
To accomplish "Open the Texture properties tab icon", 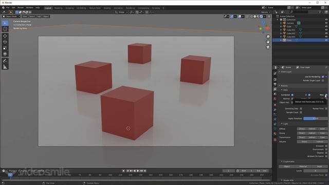I will [x=275, y=140].
